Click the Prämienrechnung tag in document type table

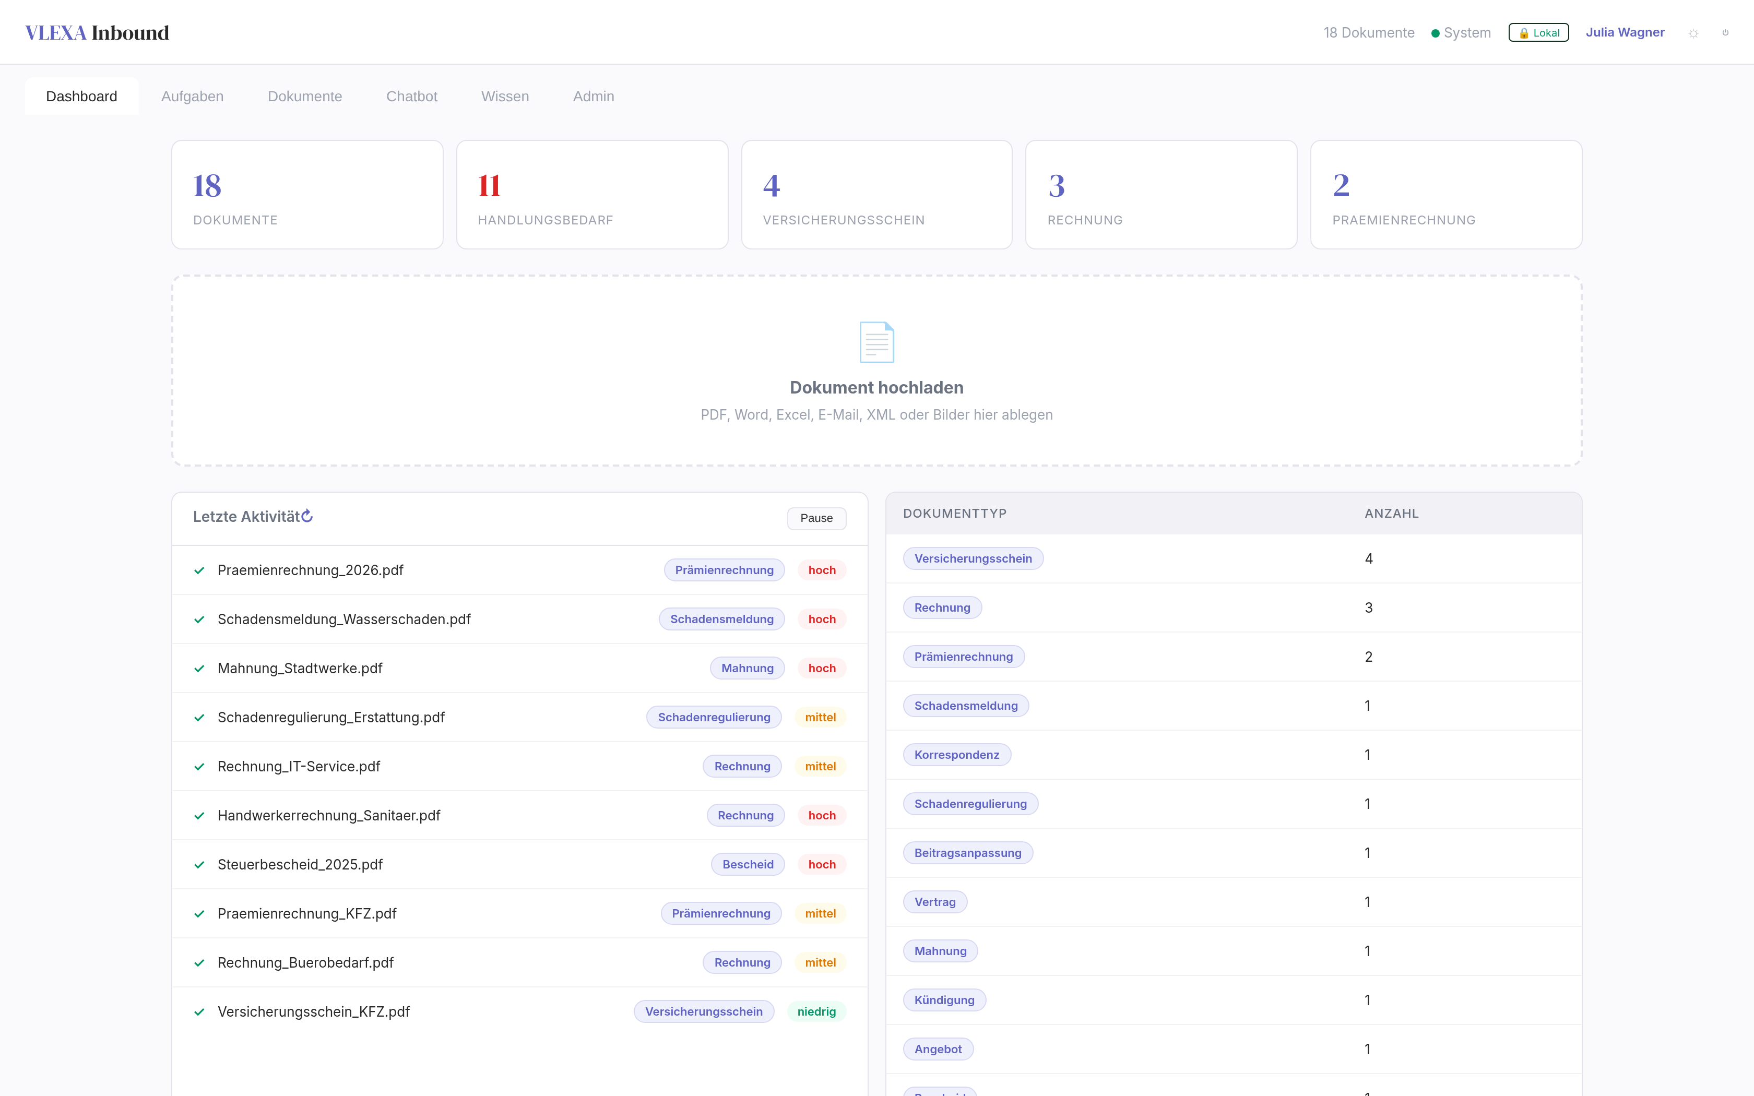click(x=963, y=657)
